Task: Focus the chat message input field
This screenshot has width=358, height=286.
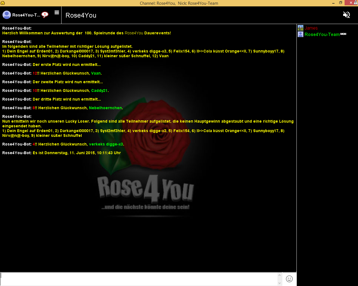Action: click(138, 279)
